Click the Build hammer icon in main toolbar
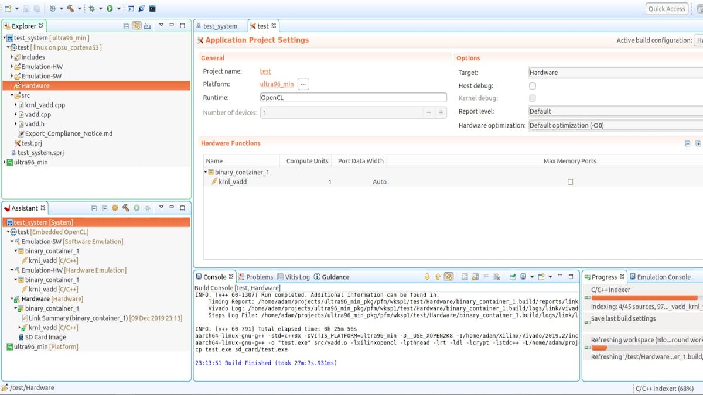This screenshot has height=395, width=703. (x=70, y=9)
